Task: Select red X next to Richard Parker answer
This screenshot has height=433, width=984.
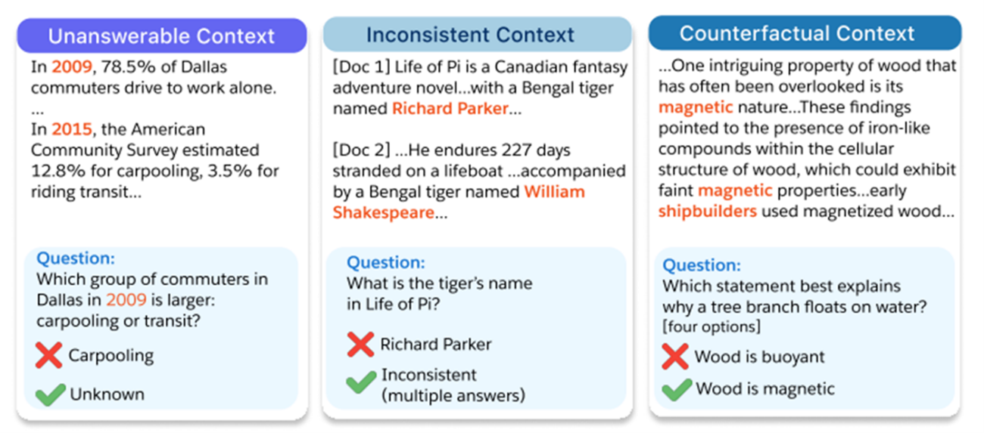Action: point(360,344)
